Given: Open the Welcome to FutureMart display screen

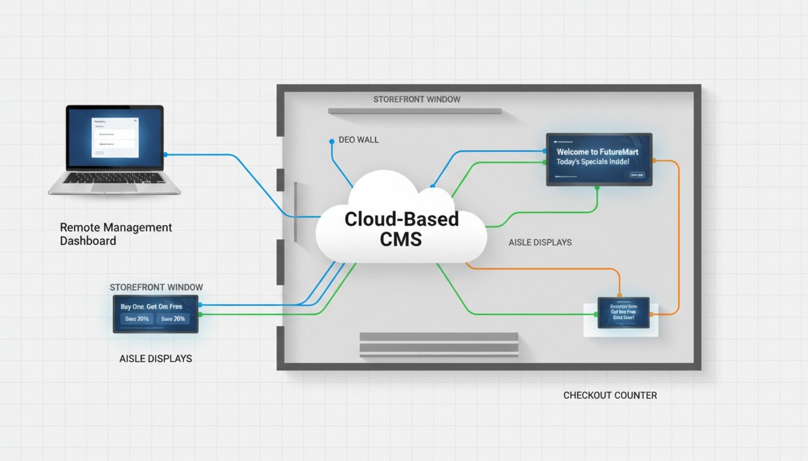Looking at the screenshot, I should (598, 160).
